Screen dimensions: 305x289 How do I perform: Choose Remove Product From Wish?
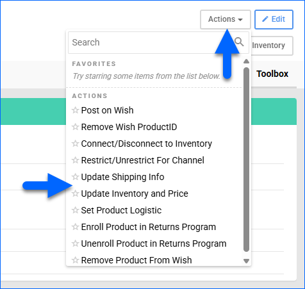136,260
